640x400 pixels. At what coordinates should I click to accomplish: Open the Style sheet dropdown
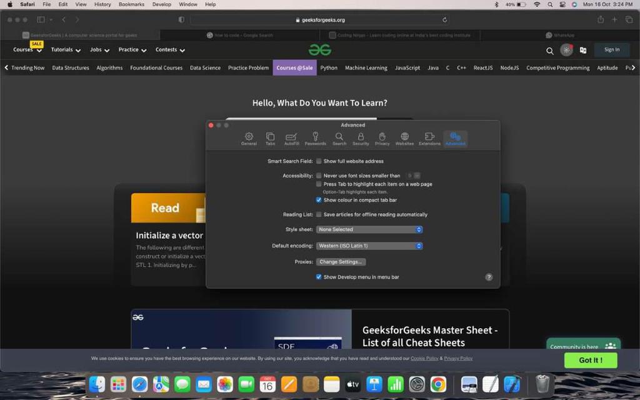369,229
